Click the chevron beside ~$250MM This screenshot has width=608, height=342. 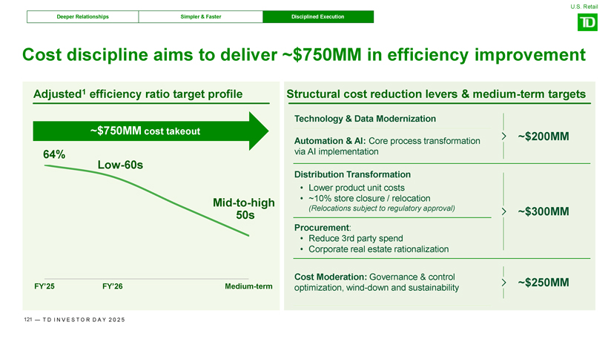tap(504, 283)
